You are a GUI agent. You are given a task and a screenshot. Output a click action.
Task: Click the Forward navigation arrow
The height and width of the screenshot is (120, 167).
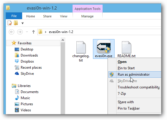tap(20, 32)
